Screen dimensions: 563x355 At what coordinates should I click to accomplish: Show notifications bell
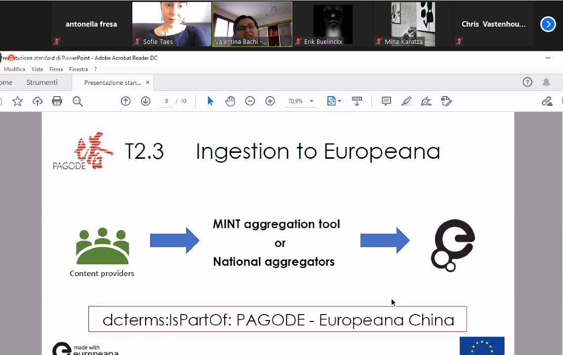tap(547, 82)
